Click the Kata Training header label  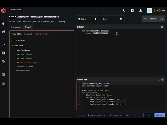16,9
